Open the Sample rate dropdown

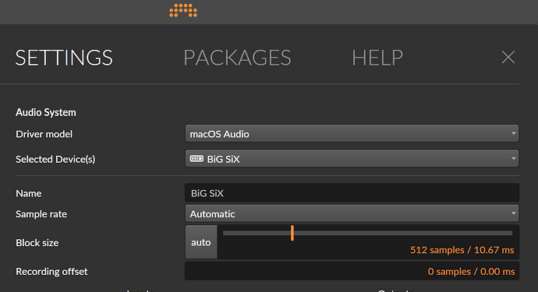[352, 213]
